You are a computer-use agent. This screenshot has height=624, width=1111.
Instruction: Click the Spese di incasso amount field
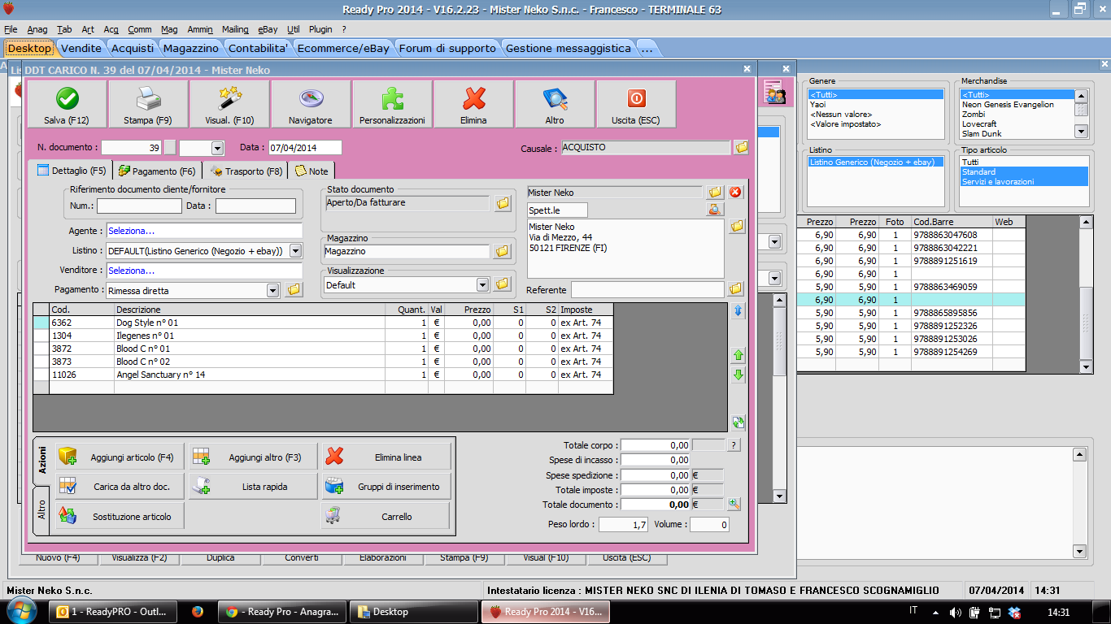tap(656, 460)
